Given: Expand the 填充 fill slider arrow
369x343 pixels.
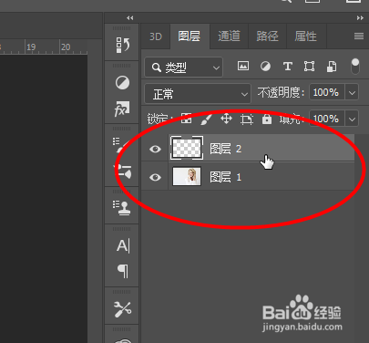Looking at the screenshot, I should coord(352,119).
